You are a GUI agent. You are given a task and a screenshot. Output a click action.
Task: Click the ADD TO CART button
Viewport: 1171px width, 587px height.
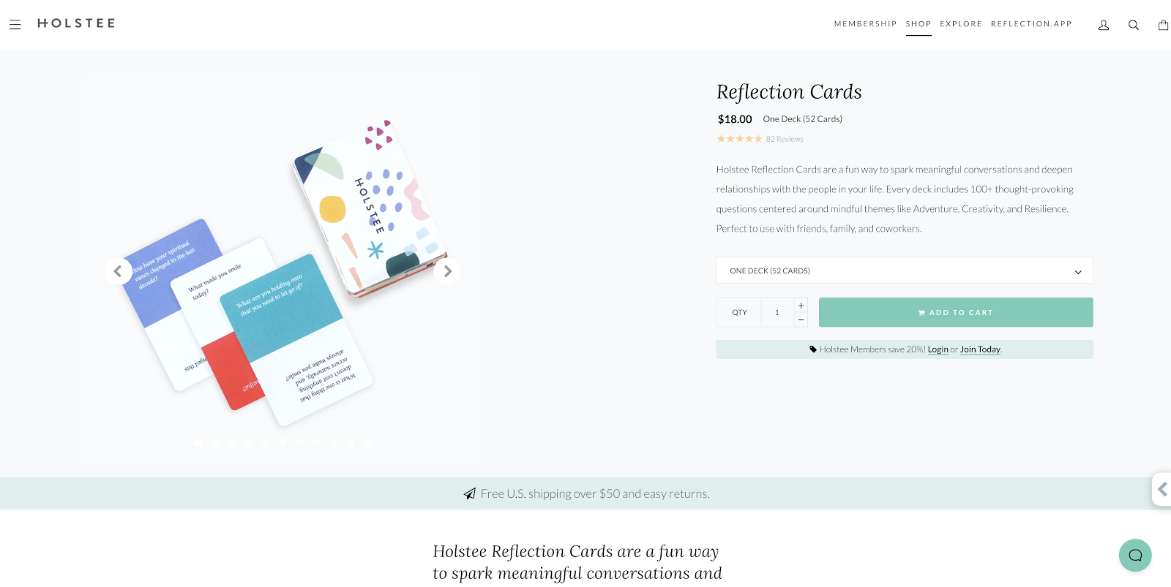[x=955, y=312]
